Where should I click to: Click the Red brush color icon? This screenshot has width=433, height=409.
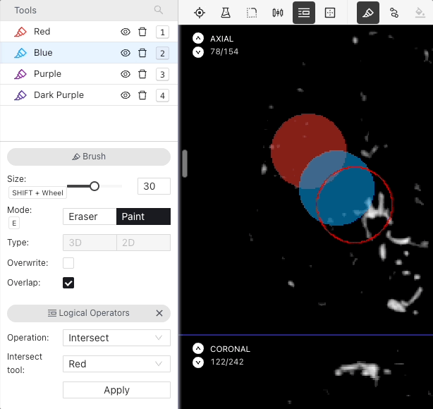[20, 32]
